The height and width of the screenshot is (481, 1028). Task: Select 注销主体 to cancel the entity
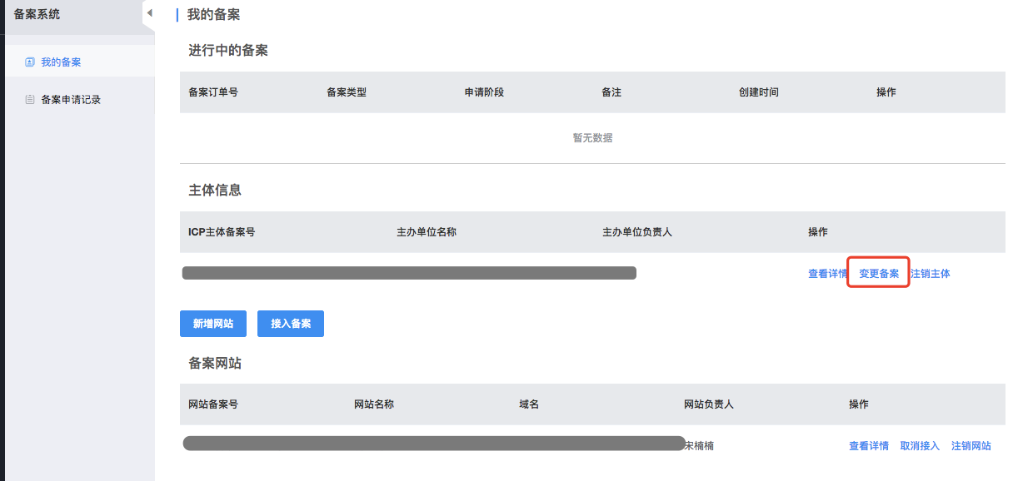931,274
